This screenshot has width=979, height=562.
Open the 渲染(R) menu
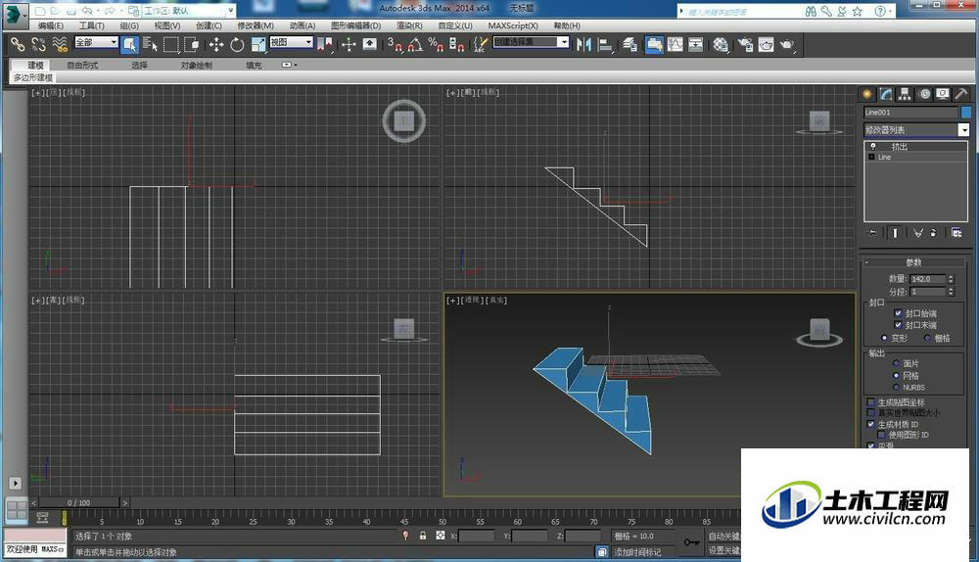pos(409,25)
